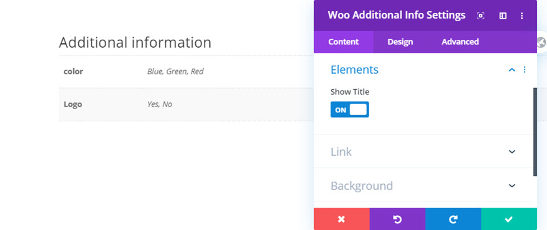Click the purple undo arrow
The height and width of the screenshot is (230, 547).
pos(397,219)
